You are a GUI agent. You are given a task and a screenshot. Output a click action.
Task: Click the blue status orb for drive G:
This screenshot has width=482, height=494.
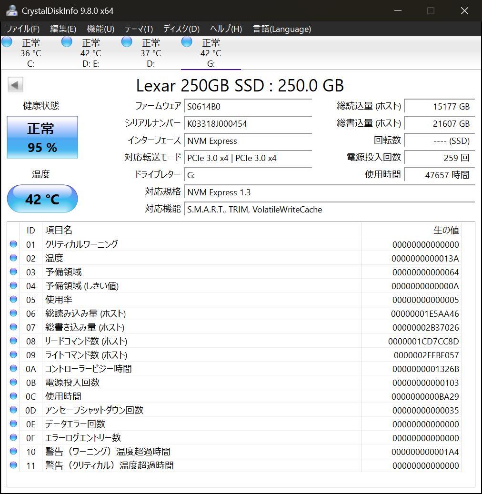[x=187, y=41]
